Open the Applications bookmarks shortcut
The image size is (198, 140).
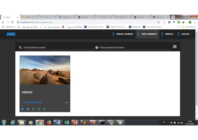tap(9, 27)
